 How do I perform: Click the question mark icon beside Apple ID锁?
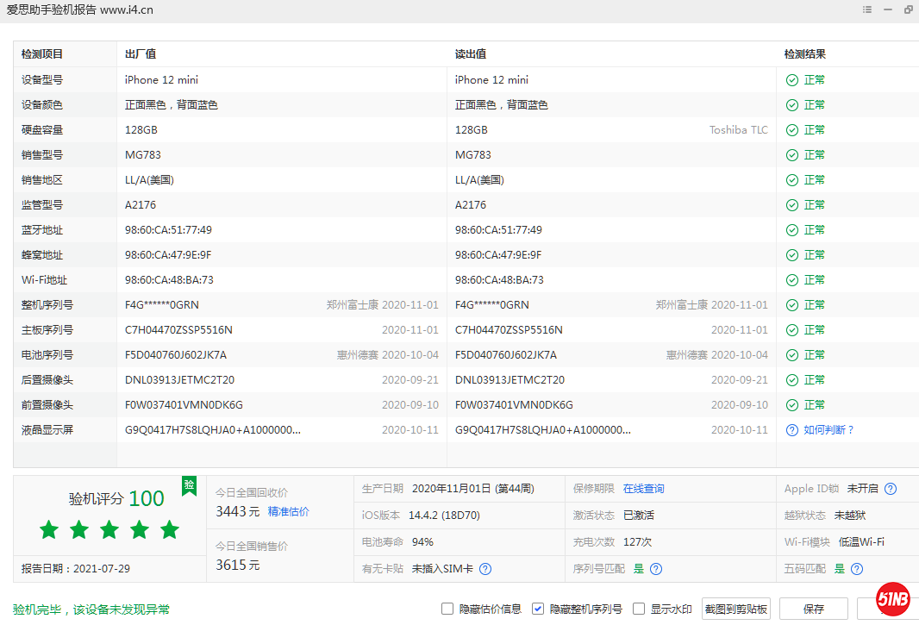tap(891, 488)
